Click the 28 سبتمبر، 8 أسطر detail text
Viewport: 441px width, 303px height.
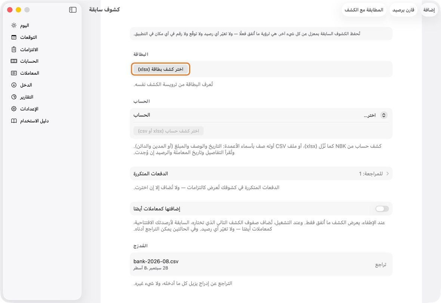151,268
